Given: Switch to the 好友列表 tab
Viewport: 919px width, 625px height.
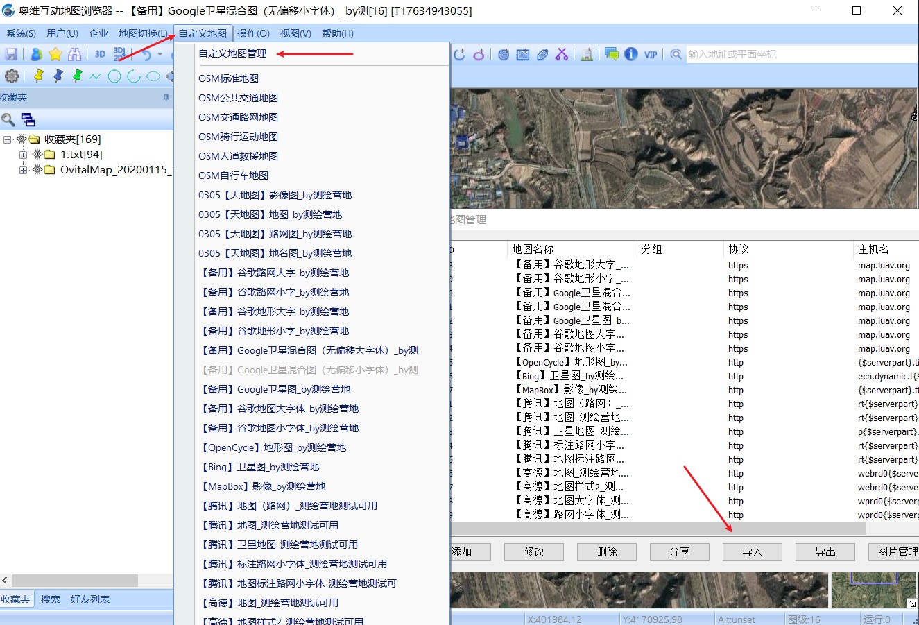Looking at the screenshot, I should [x=90, y=599].
